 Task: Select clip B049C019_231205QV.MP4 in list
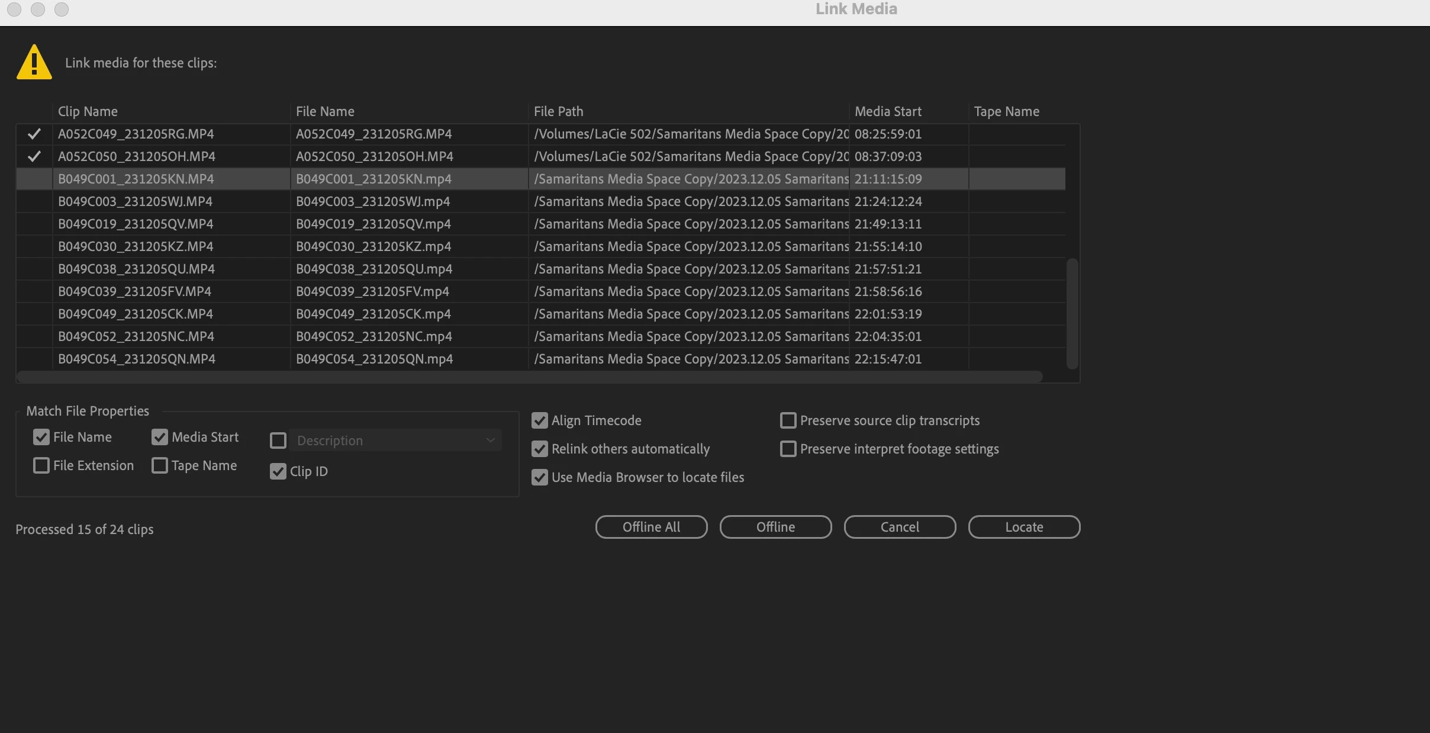[136, 224]
